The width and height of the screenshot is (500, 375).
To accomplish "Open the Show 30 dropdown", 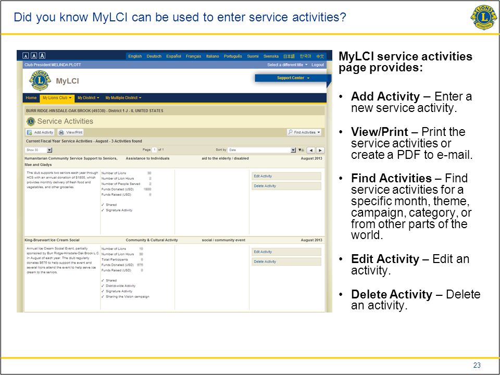I will click(x=39, y=150).
